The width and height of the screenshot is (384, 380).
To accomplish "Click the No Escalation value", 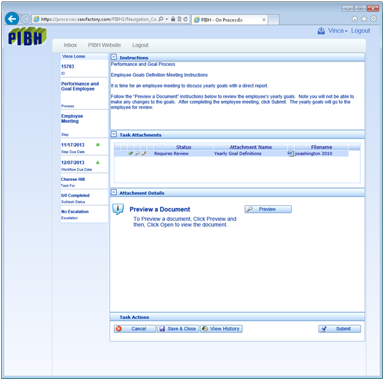I will coord(75,211).
